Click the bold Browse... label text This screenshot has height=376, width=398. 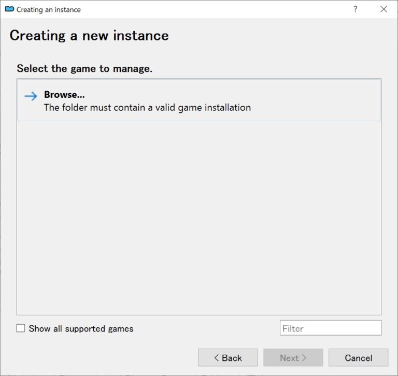click(x=64, y=95)
